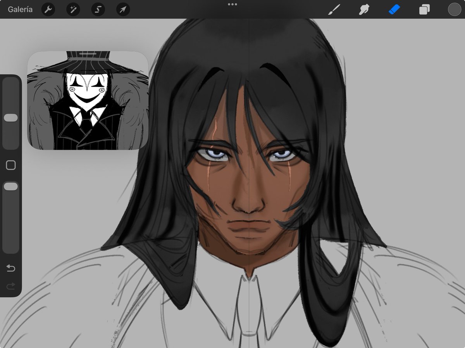Open the Galería gallery link
Screen dimensions: 465x348
[20, 9]
